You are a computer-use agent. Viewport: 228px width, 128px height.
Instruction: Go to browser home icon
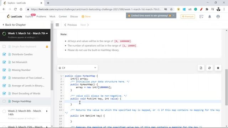click(21, 9)
